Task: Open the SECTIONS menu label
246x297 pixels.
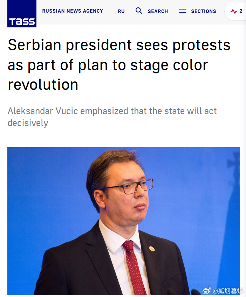Action: coord(204,11)
